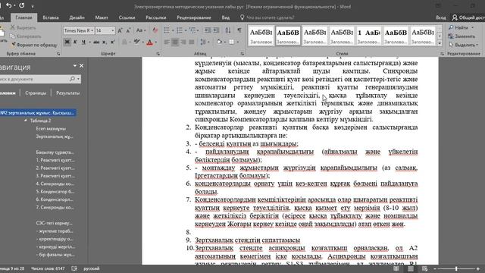Open the Вставка ribbon tab
Viewport: 485px width, 273px height.
51,17
